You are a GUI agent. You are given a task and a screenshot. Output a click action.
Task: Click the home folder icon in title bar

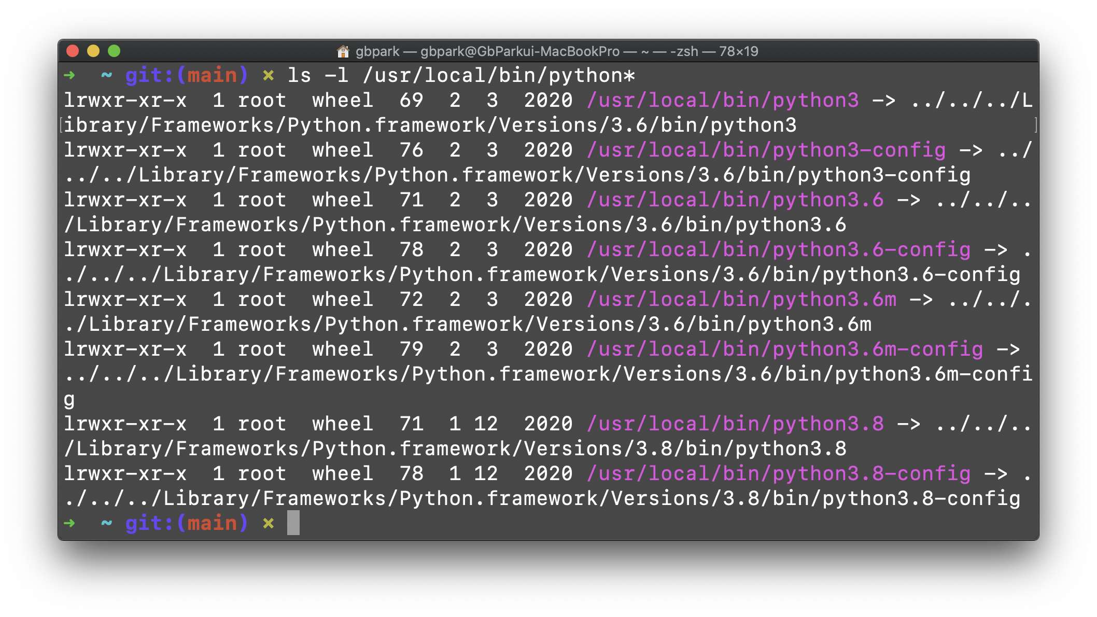pos(343,51)
